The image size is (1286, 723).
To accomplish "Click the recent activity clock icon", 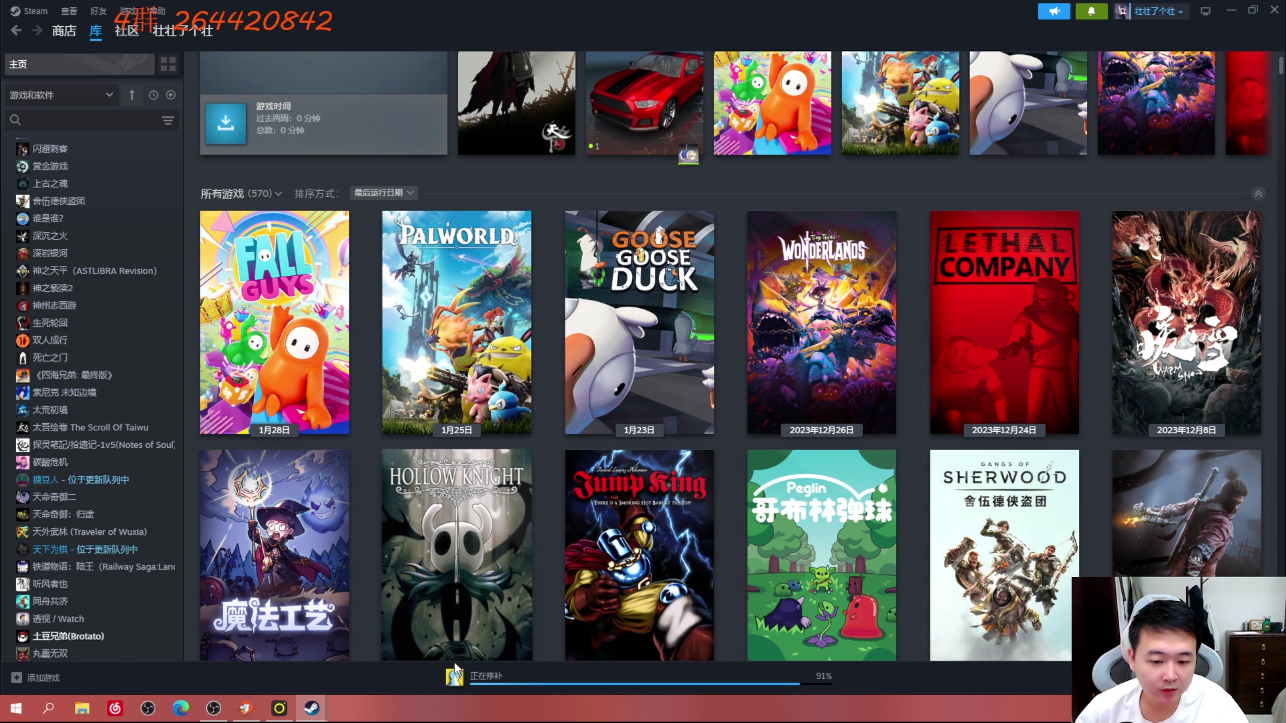I will pyautogui.click(x=153, y=95).
